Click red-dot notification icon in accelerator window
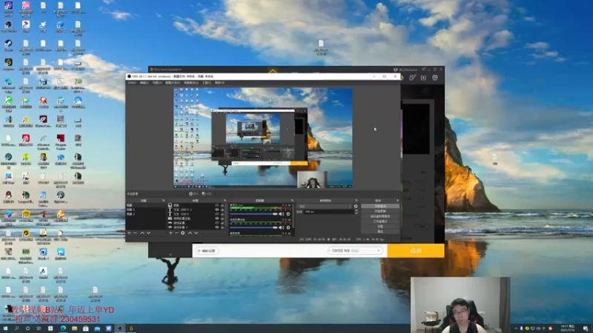The image size is (593, 333). (412, 78)
